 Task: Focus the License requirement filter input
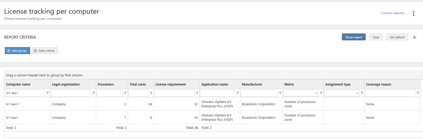pyautogui.click(x=174, y=93)
